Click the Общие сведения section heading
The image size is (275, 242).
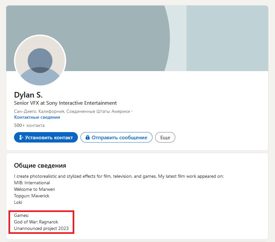[40, 165]
